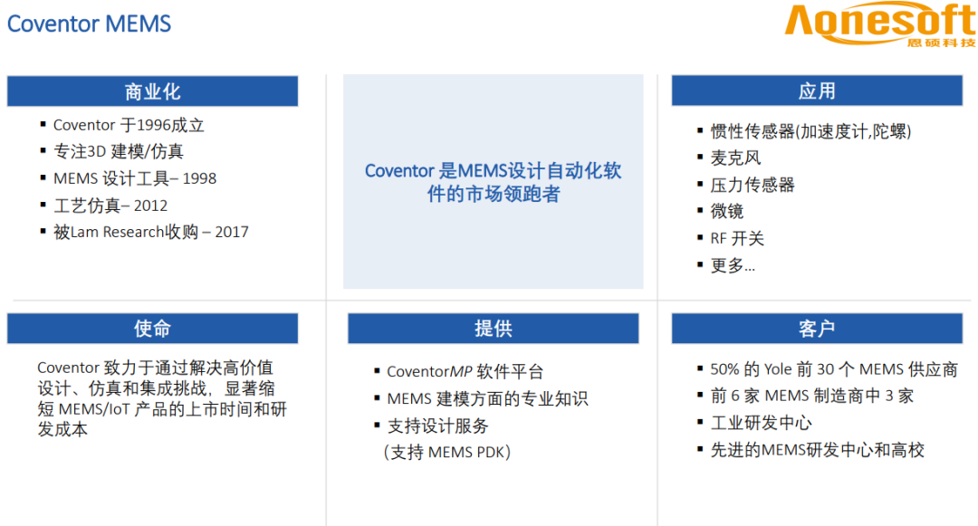Select bullet '麦克风'

point(735,158)
